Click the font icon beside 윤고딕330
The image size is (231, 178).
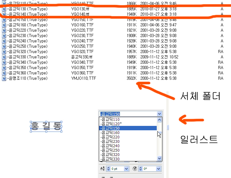click(x=4, y=57)
